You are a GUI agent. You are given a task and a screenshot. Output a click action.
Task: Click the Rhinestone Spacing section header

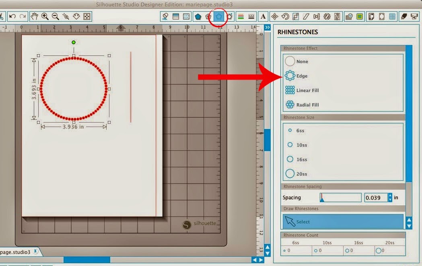pos(343,186)
